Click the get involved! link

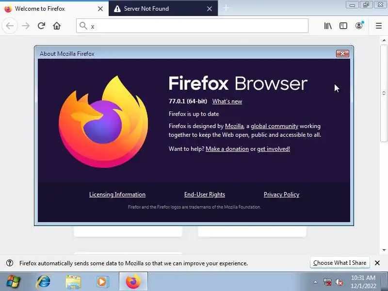tap(274, 149)
